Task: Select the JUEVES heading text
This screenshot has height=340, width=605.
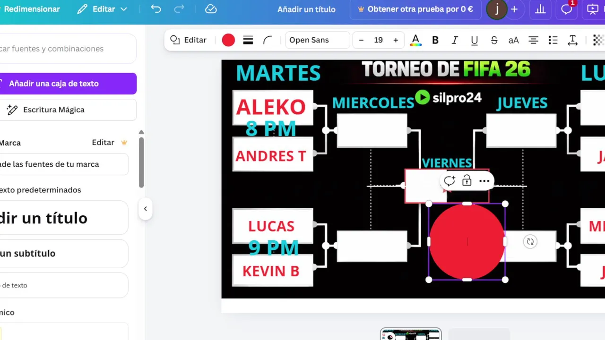Action: point(522,102)
